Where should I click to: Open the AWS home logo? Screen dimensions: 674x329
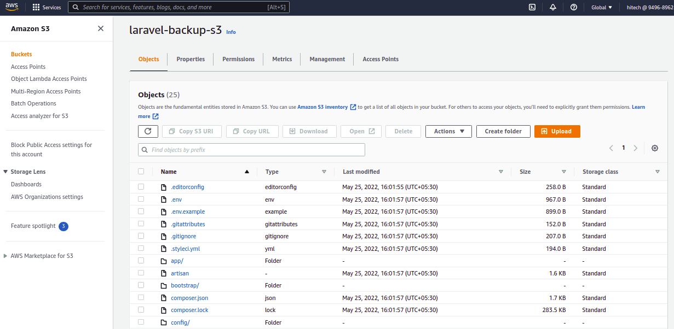click(x=12, y=7)
